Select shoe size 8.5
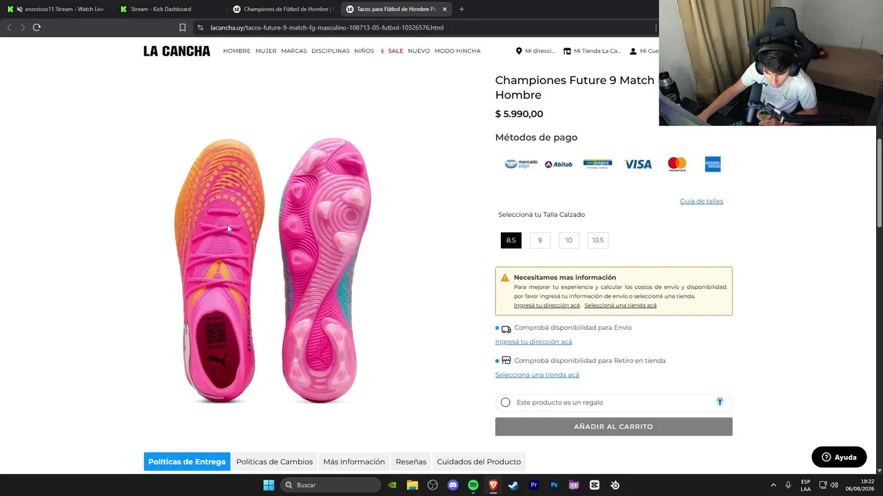The image size is (883, 496). pyautogui.click(x=510, y=240)
